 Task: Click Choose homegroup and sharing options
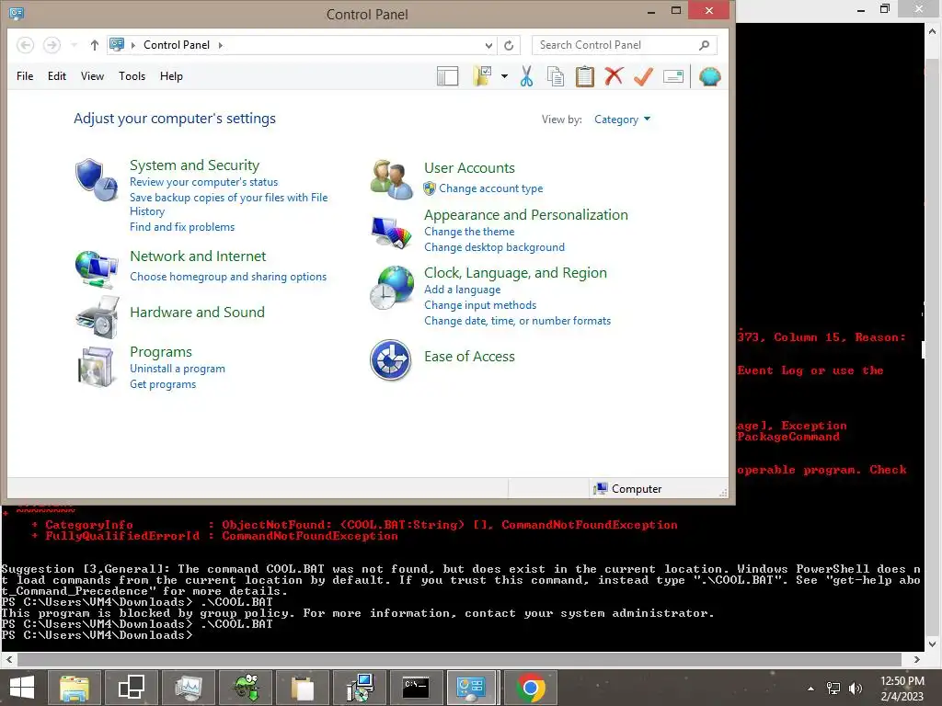[x=228, y=277]
